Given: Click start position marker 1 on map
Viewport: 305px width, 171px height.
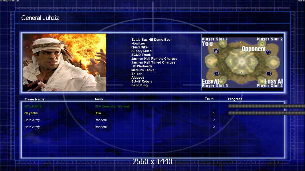Looking at the screenshot, I should click(x=269, y=74).
